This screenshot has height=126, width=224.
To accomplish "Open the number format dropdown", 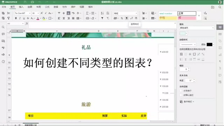I will click(126, 13).
